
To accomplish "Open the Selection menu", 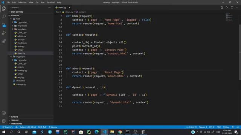I will pos(22,3).
